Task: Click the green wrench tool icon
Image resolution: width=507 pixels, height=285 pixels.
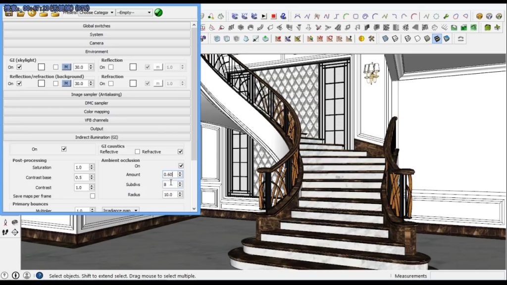Action: coord(446,16)
